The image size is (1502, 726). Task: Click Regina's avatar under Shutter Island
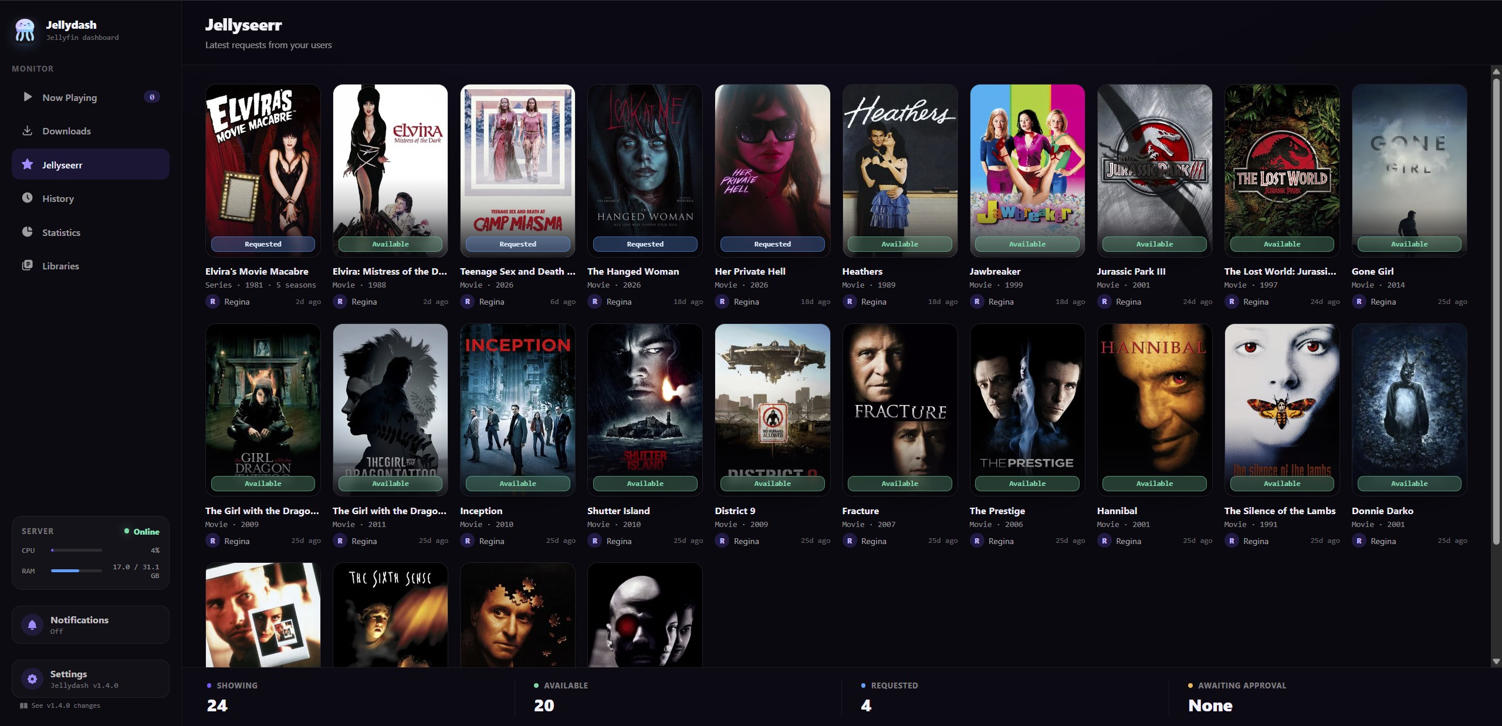tap(594, 541)
